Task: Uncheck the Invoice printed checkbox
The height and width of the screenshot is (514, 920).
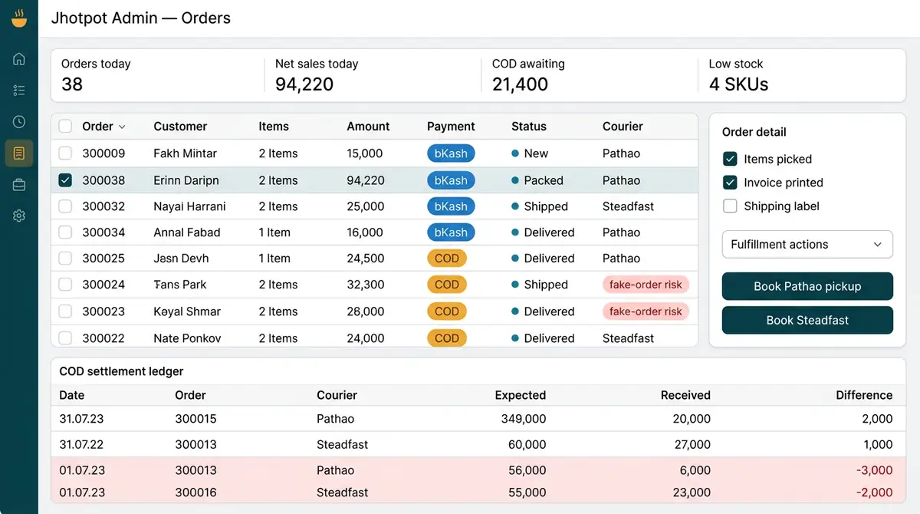Action: pos(730,183)
